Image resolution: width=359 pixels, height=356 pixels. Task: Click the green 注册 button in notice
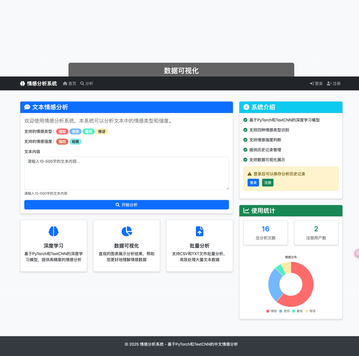pyautogui.click(x=268, y=183)
